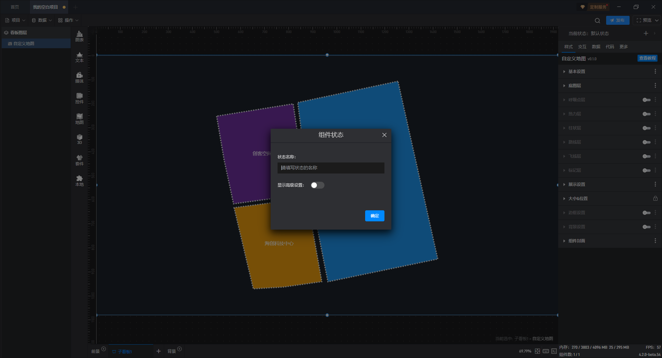
Task: Click the 看板图层 panel header
Action: pos(36,32)
